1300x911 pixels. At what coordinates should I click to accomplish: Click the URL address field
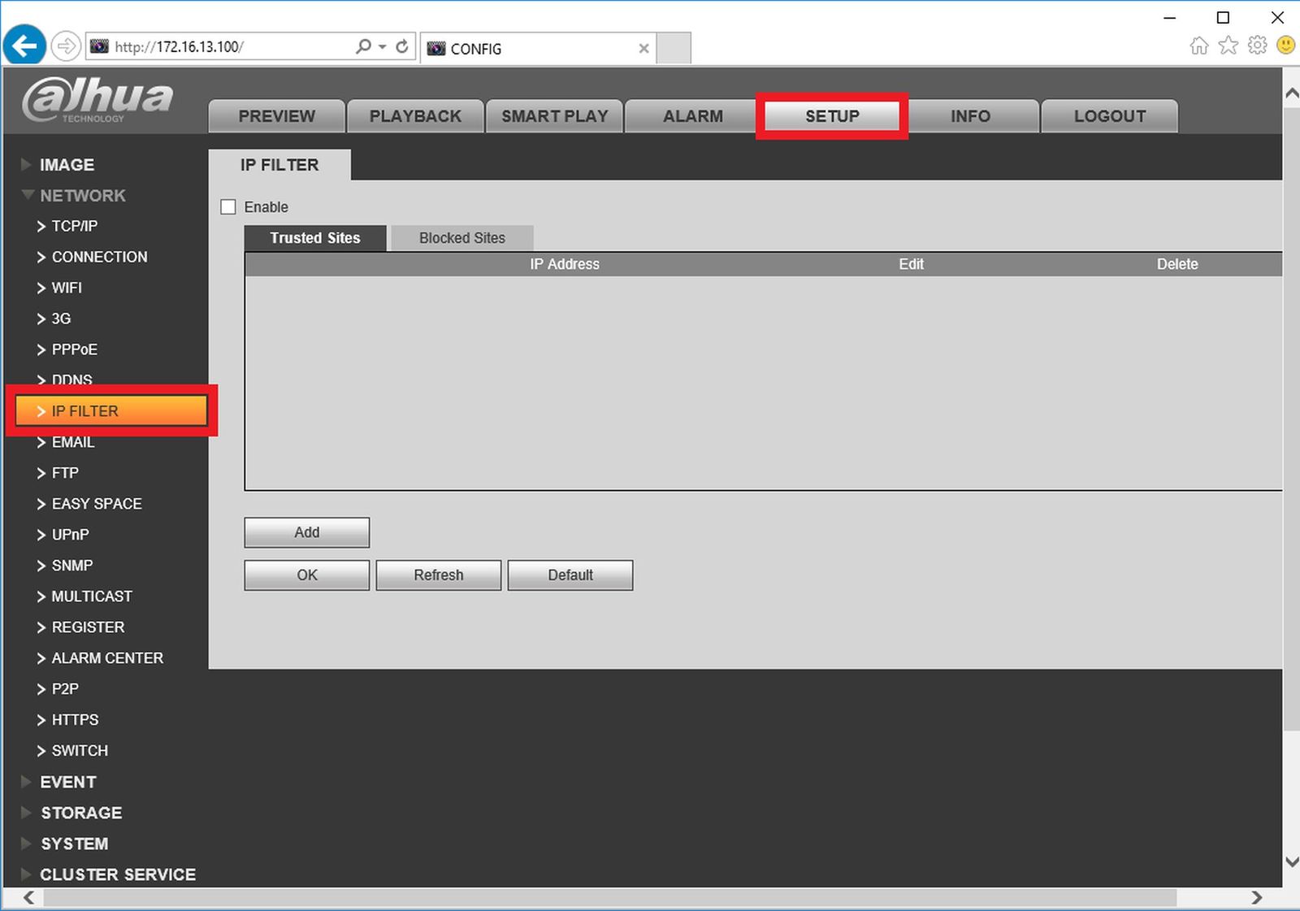(x=232, y=47)
